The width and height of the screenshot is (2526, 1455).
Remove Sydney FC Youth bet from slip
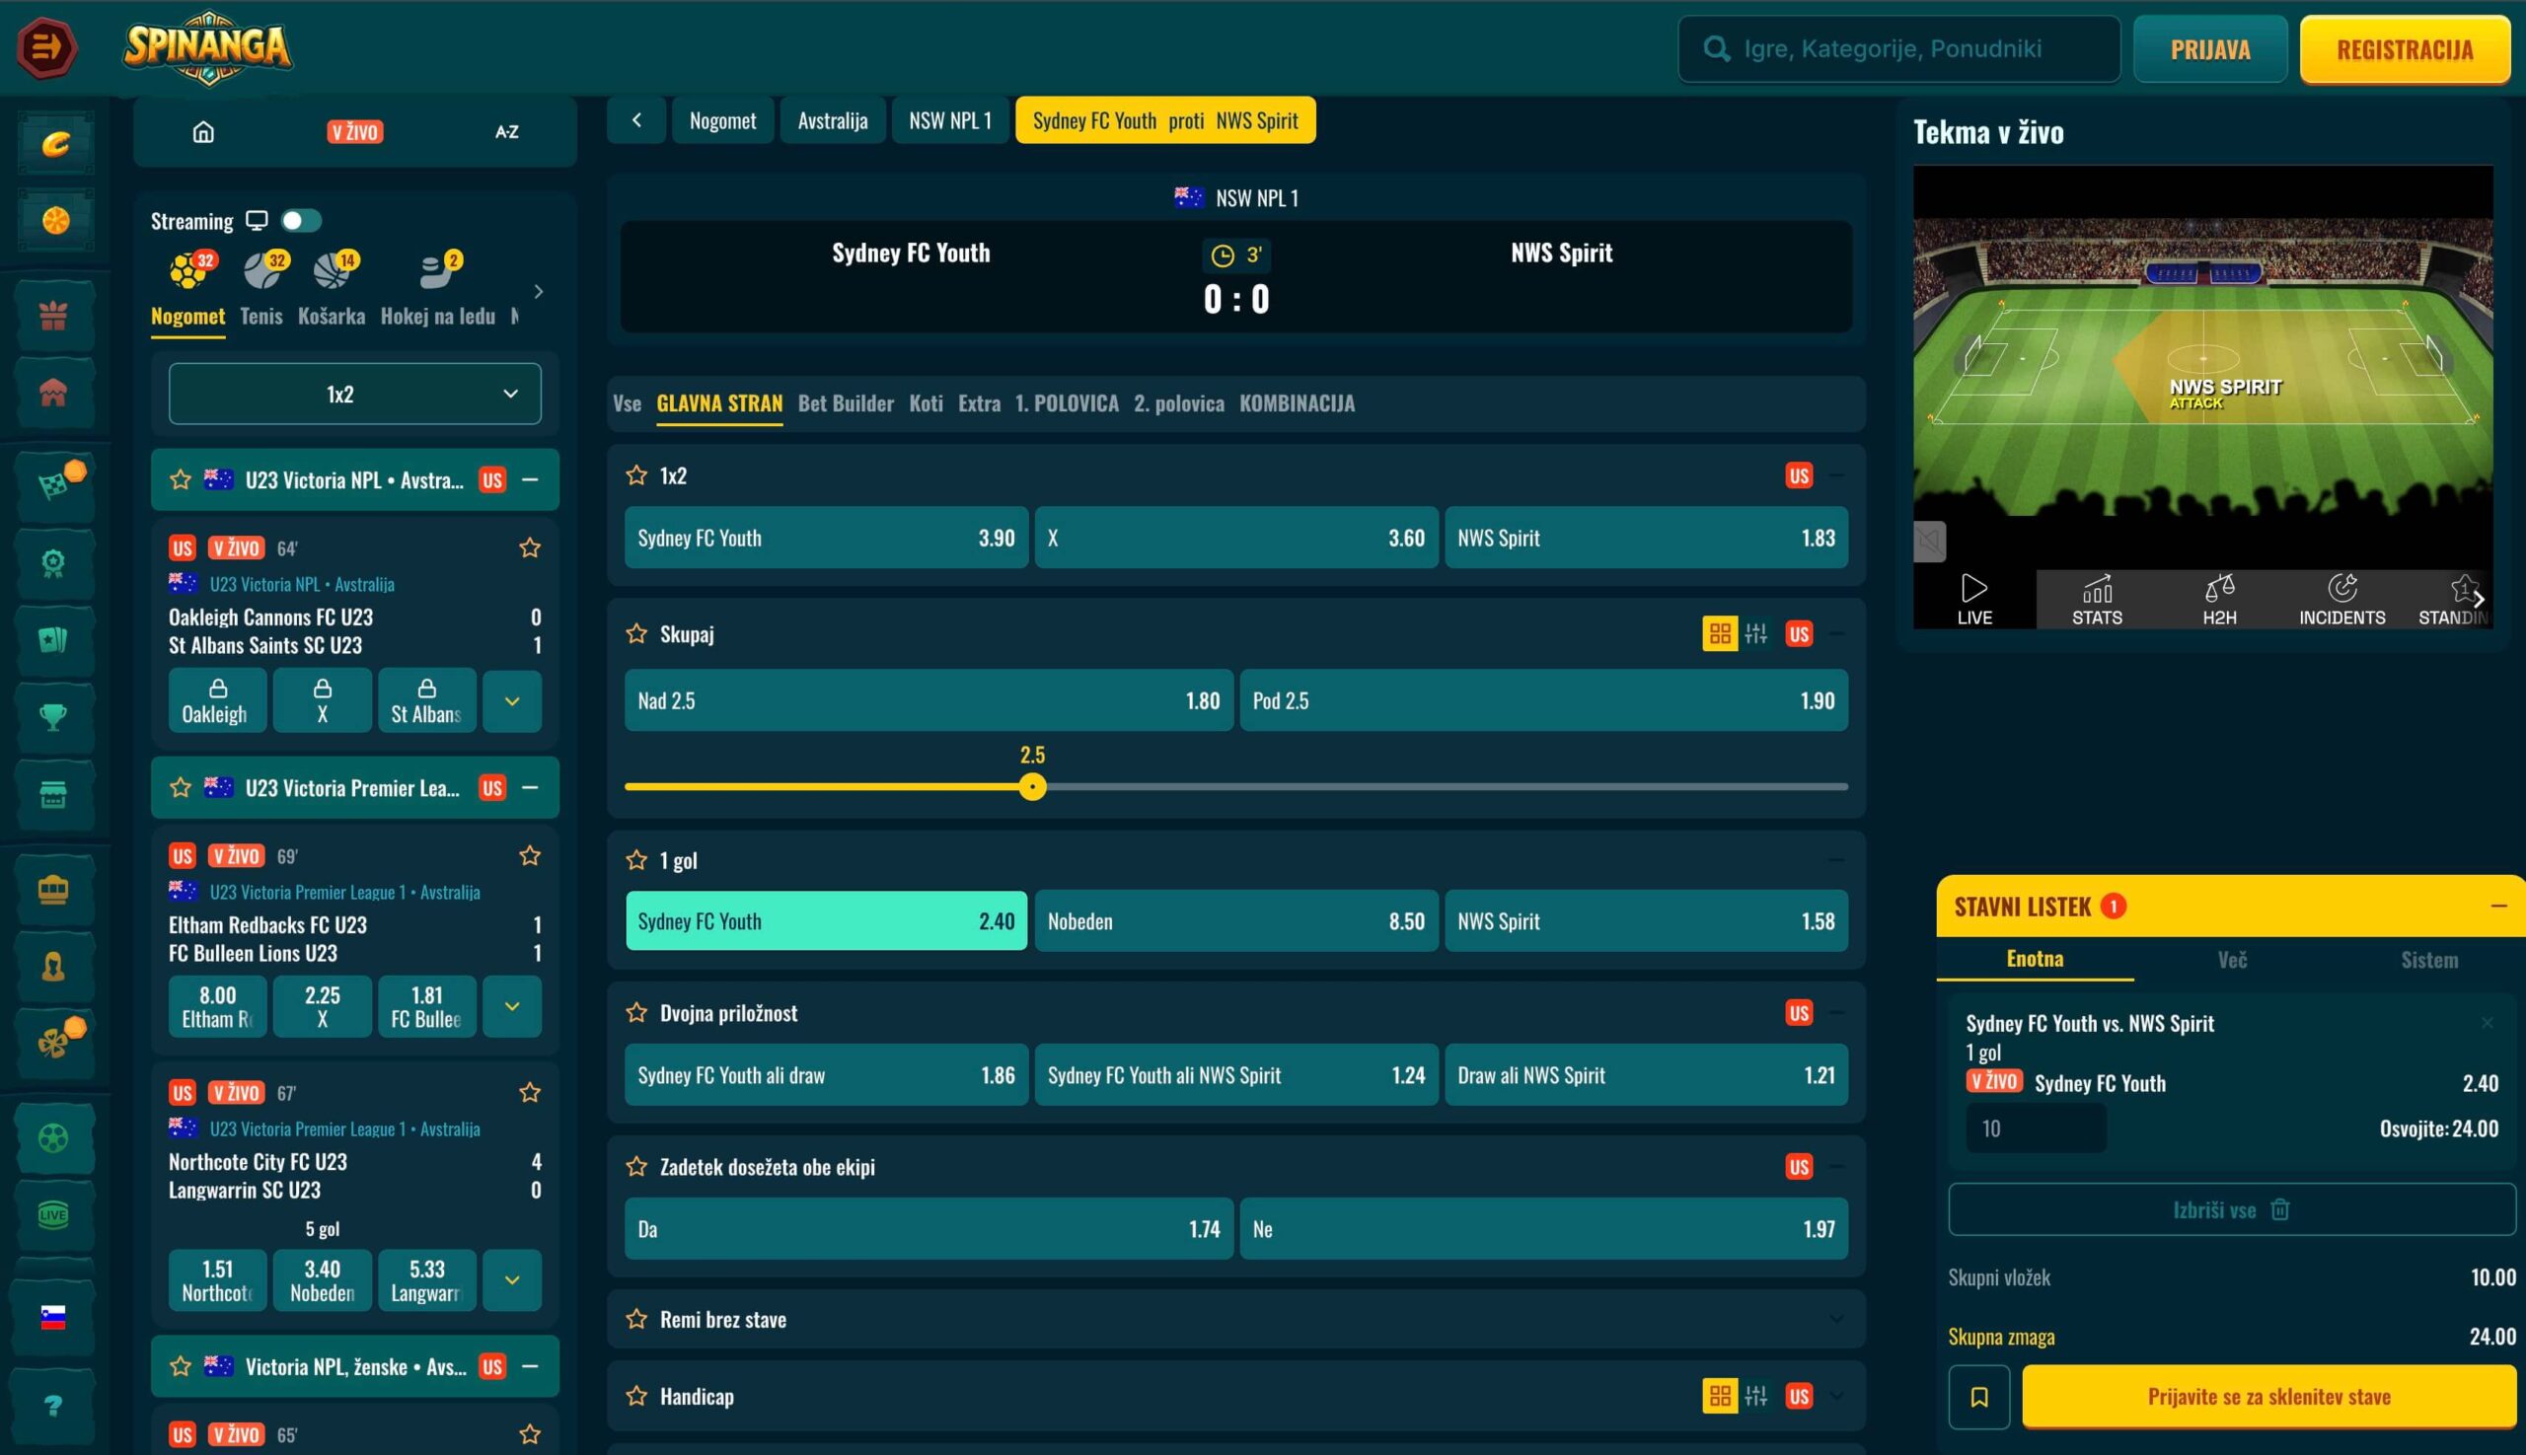click(2486, 1022)
